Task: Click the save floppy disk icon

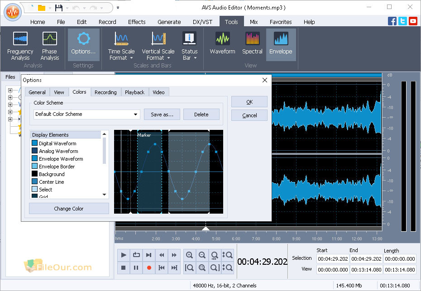Action: [58, 8]
